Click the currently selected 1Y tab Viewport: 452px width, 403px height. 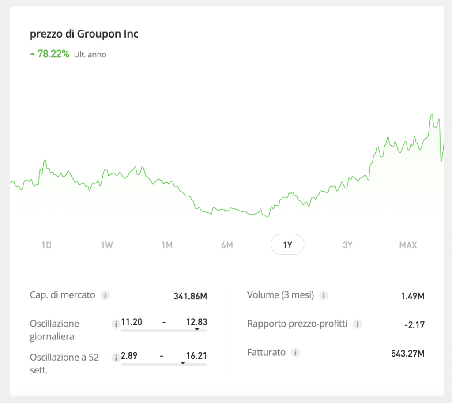tap(287, 245)
